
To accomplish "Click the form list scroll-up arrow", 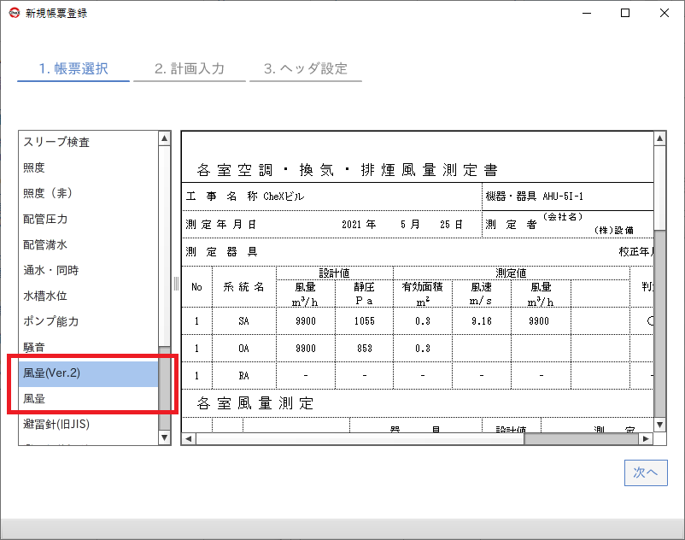I will (x=165, y=138).
